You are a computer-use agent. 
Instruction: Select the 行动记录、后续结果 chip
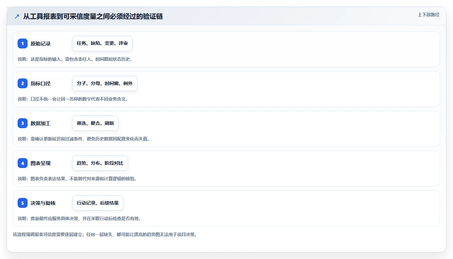[x=98, y=203]
